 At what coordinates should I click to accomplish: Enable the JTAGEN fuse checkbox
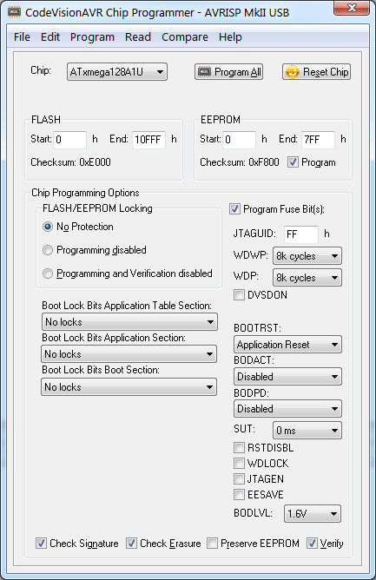tap(239, 478)
